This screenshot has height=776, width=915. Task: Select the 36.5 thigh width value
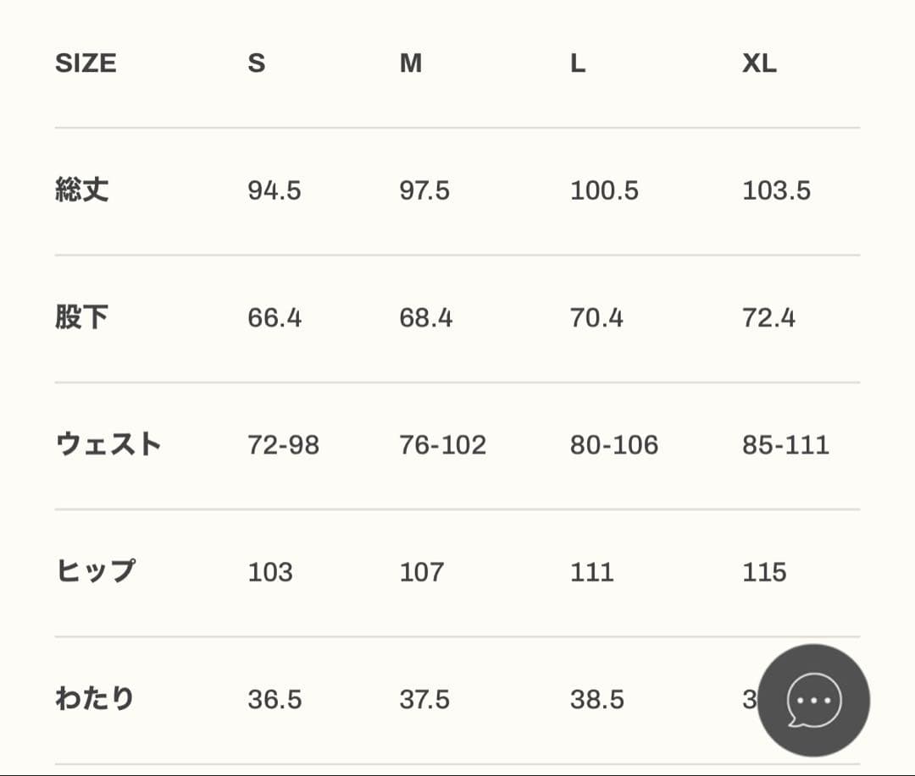point(274,698)
